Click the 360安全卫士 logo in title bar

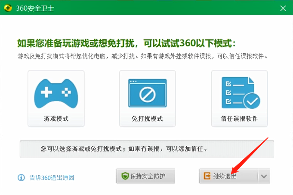coord(8,8)
